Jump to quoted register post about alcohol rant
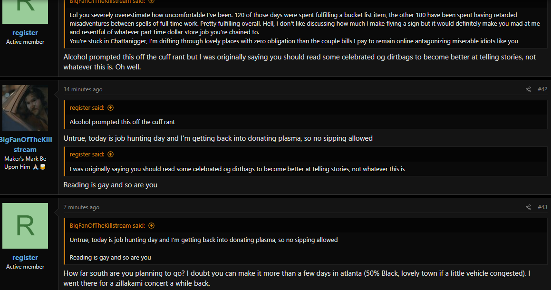551x290 pixels. [110, 108]
